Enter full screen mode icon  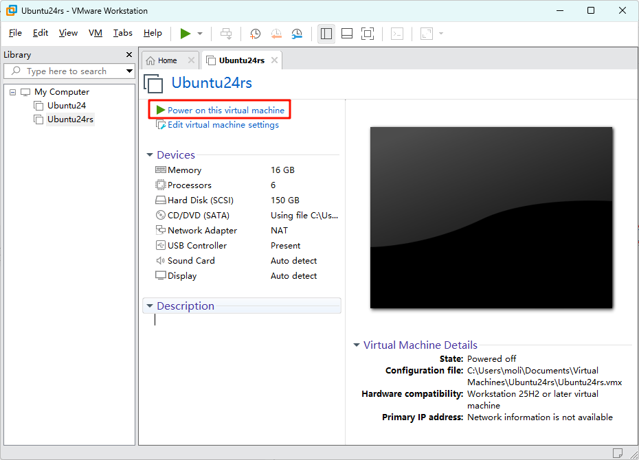[x=368, y=34]
